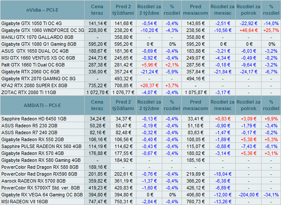
Task: Click KFA2 RTX 2080 SUPER EX 8GB
Action: 34,85
